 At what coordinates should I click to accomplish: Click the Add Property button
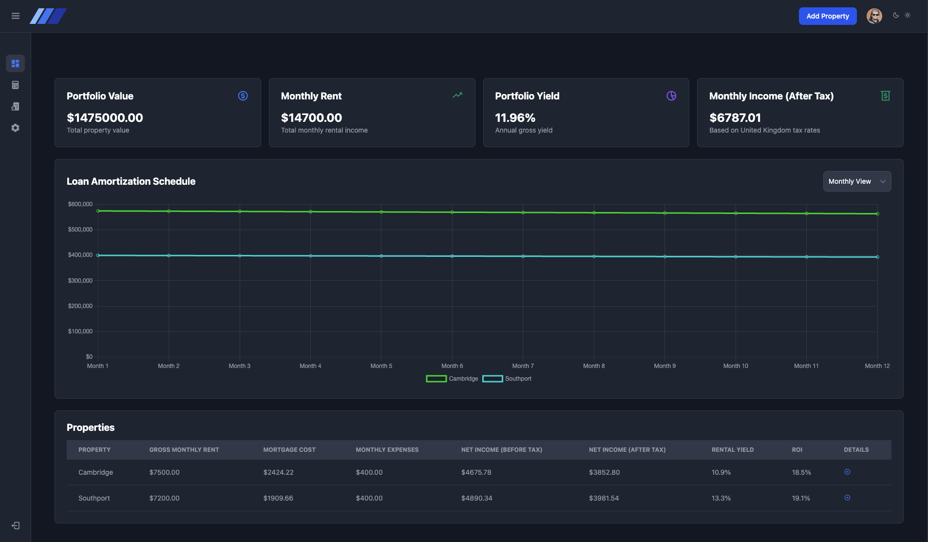pos(828,16)
